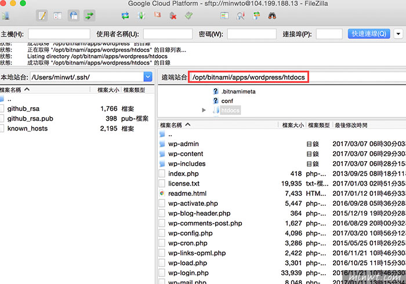Click the binoculars file search icon
406x284 pixels.
point(272,16)
